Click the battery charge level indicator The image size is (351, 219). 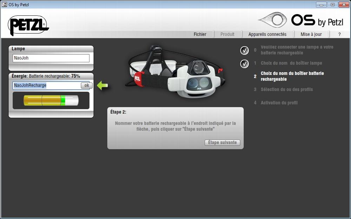point(51,101)
